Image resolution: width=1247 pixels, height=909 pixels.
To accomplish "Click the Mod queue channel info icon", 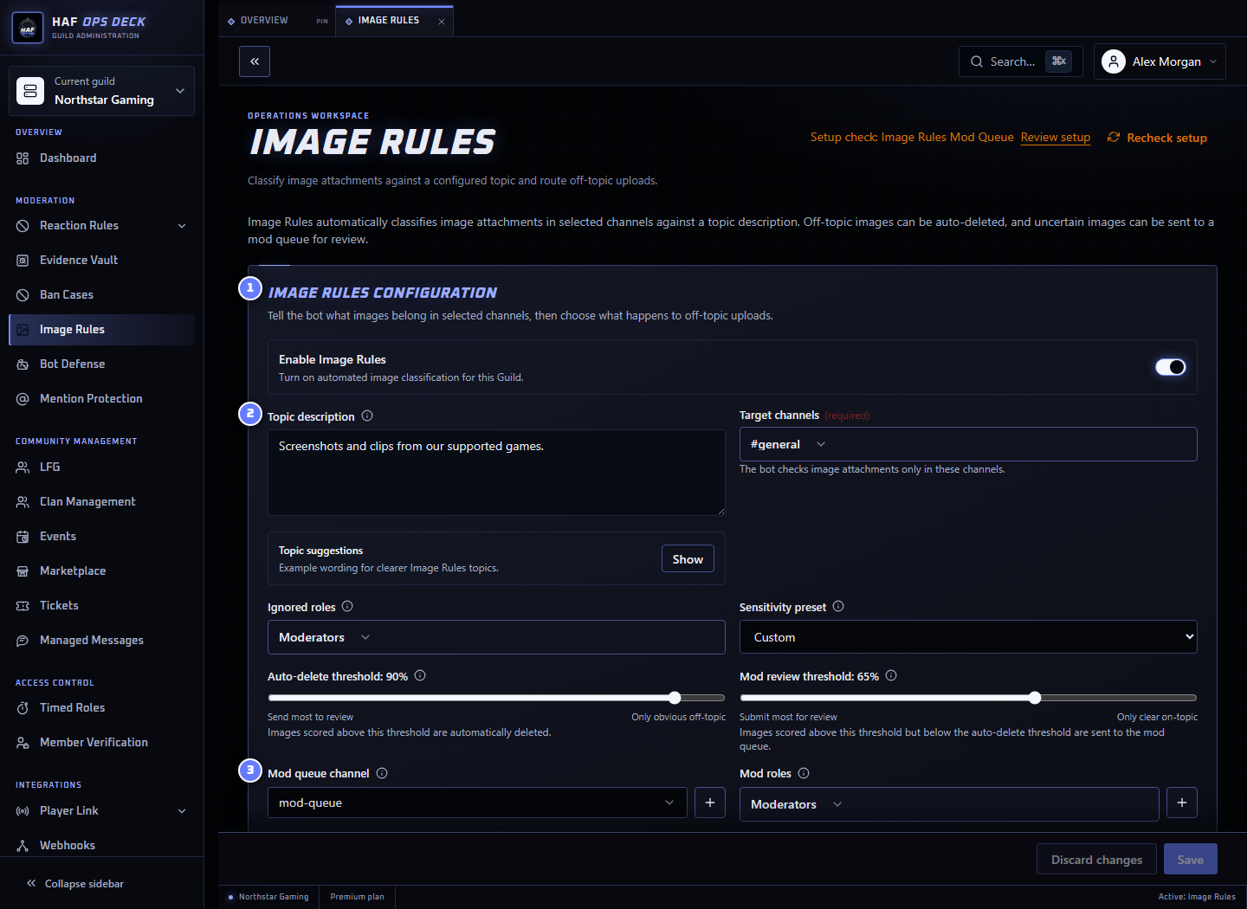I will tap(382, 773).
